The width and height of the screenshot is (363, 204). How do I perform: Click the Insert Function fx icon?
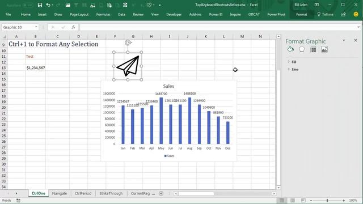73,27
